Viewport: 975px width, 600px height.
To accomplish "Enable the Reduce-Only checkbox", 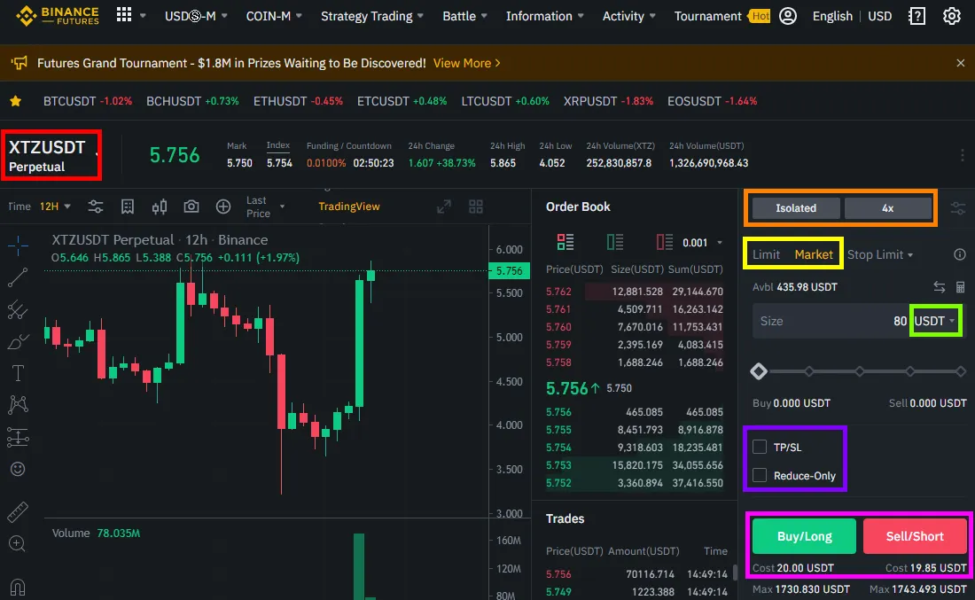I will click(760, 475).
